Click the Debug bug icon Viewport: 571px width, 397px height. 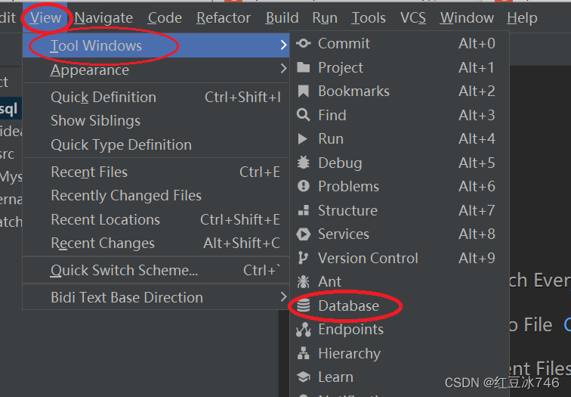304,163
